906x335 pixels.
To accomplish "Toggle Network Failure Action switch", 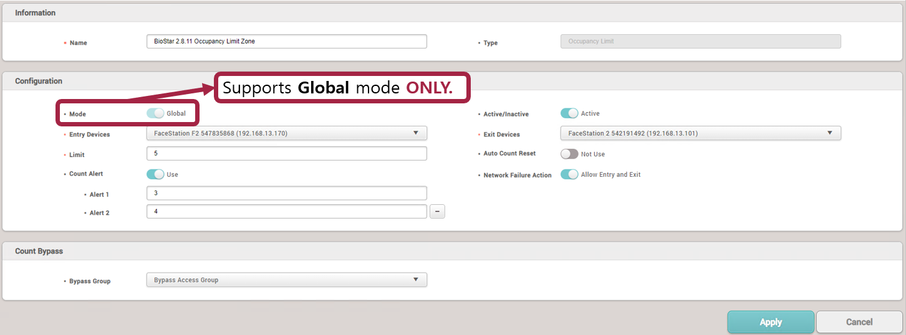I will click(569, 174).
